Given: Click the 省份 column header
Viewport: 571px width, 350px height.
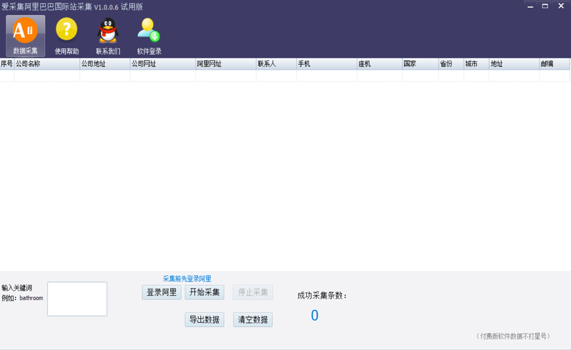Looking at the screenshot, I should 451,64.
